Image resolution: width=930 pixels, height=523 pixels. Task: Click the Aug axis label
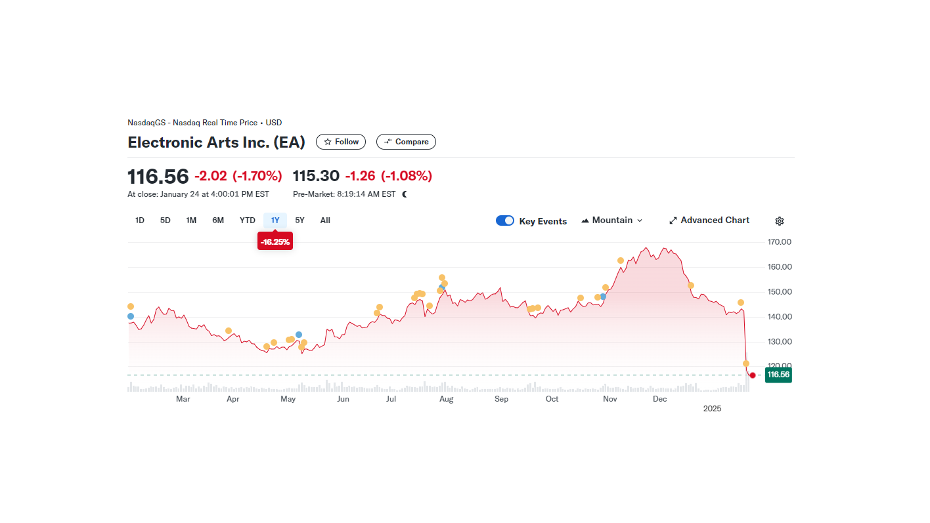[446, 399]
